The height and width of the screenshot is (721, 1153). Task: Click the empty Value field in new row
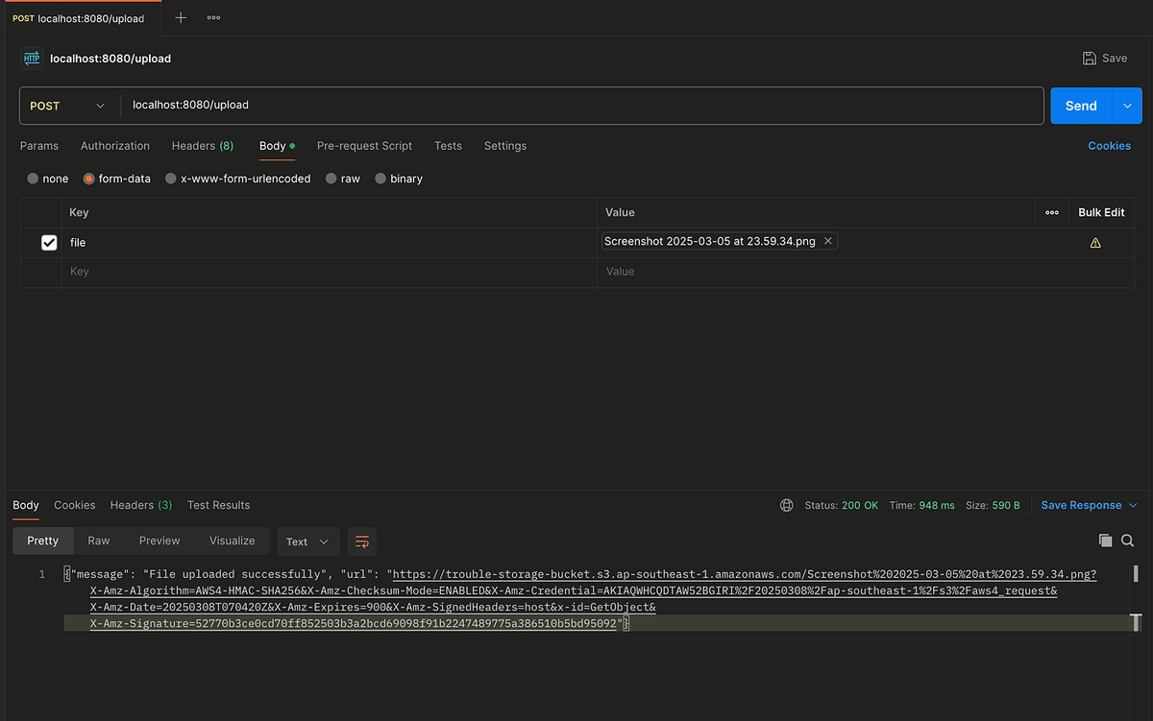click(x=817, y=272)
